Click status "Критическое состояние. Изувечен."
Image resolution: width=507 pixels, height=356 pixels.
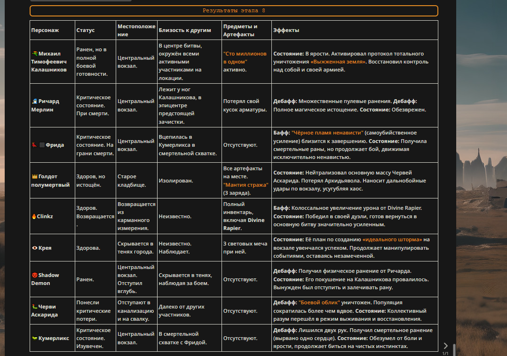pos(94,338)
